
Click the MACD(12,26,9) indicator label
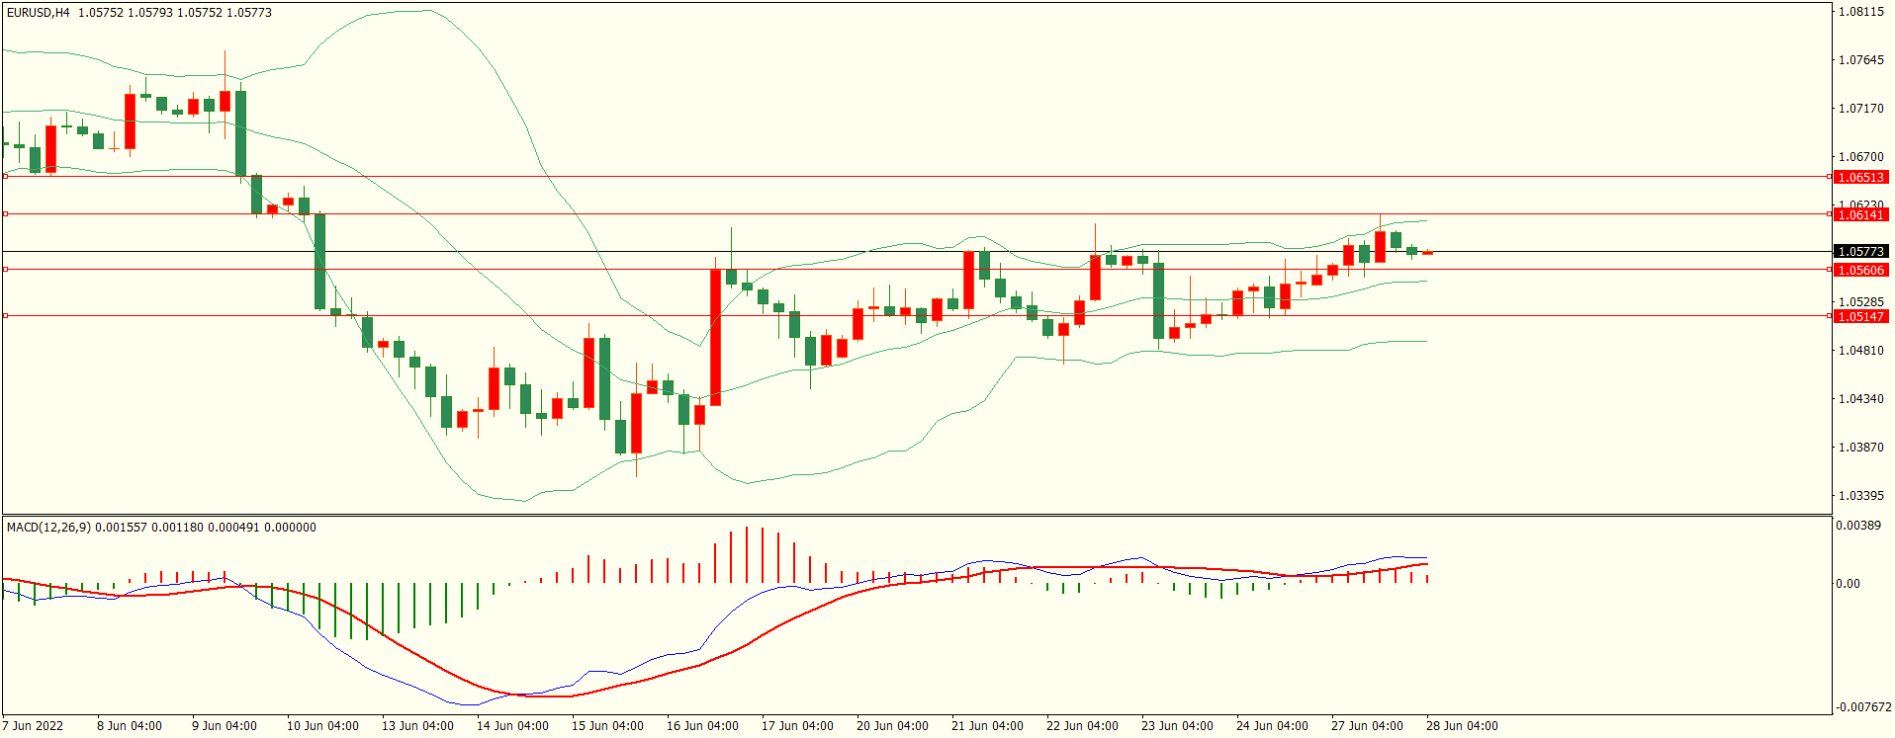click(48, 528)
